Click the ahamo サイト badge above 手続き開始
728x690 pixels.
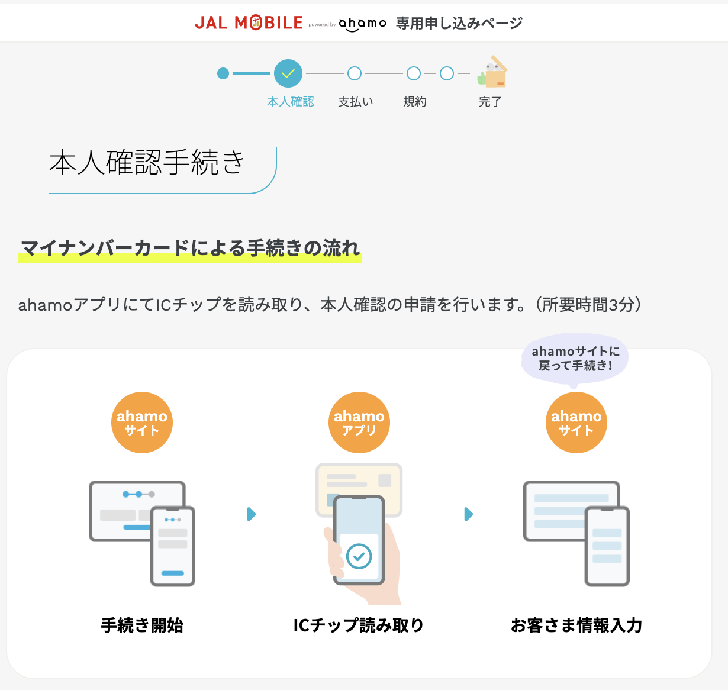(x=142, y=423)
